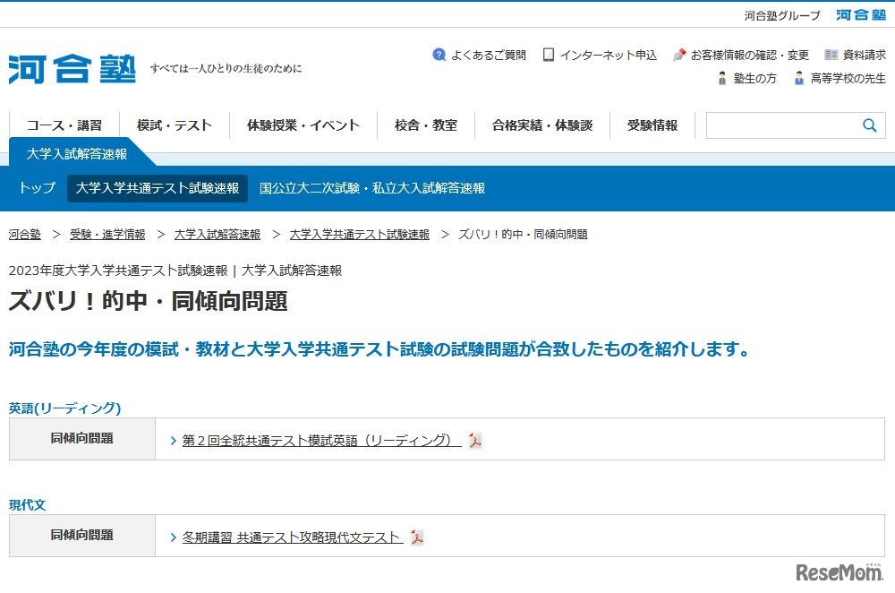Select 大学入学共通テスト試験速報 in blue sub-navigation
The height and width of the screenshot is (593, 895).
pos(158,188)
